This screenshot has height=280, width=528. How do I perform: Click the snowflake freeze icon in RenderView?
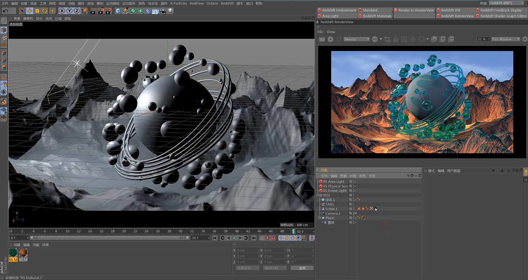(412, 39)
